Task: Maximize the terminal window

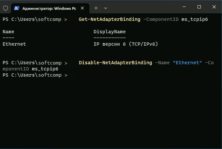Action: (x=199, y=7)
